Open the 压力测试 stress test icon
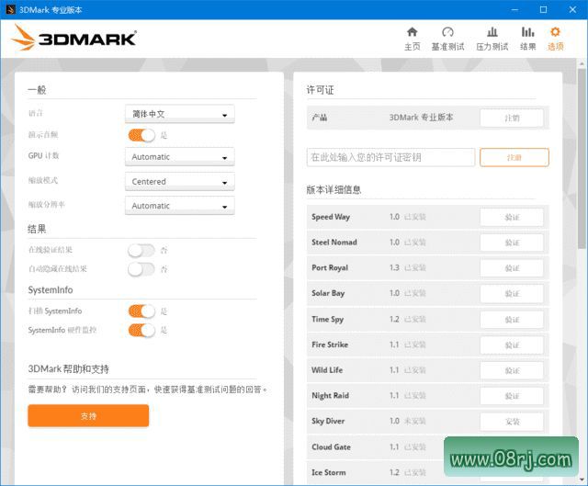The width and height of the screenshot is (588, 486). pos(492,32)
